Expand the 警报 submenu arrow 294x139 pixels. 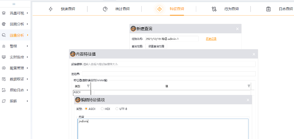[28, 46]
